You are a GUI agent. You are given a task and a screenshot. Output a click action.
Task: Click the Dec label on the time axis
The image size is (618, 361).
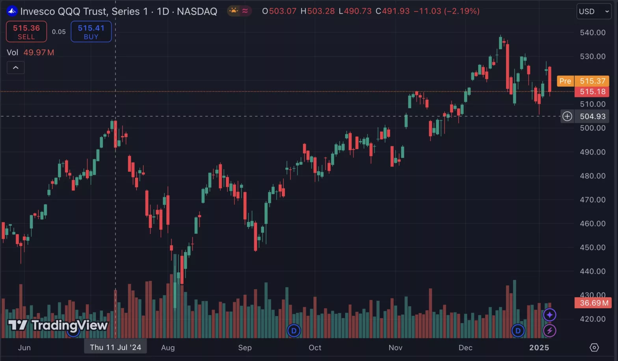465,348
